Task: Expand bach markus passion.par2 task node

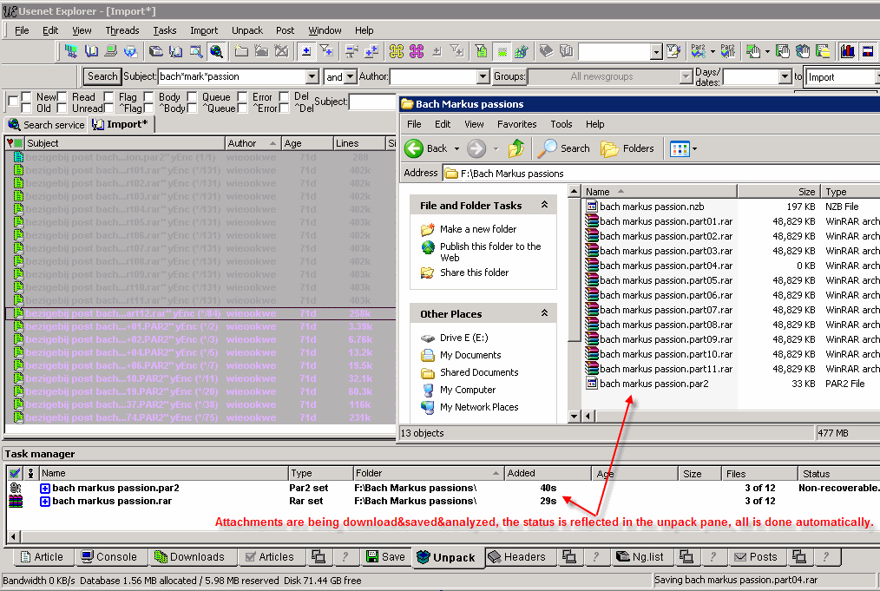Action: coord(45,489)
